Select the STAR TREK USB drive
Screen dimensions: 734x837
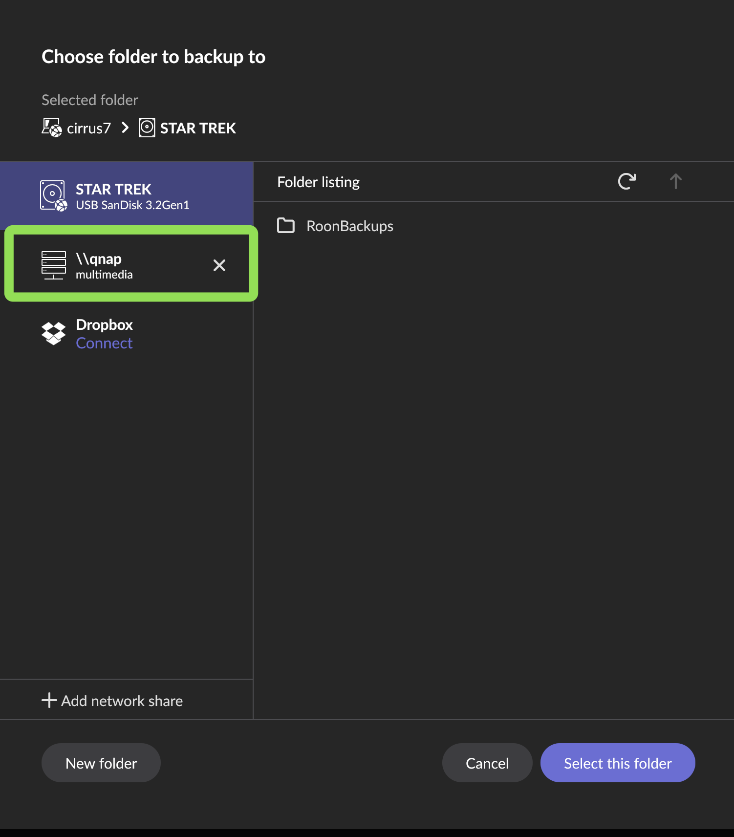coord(127,195)
